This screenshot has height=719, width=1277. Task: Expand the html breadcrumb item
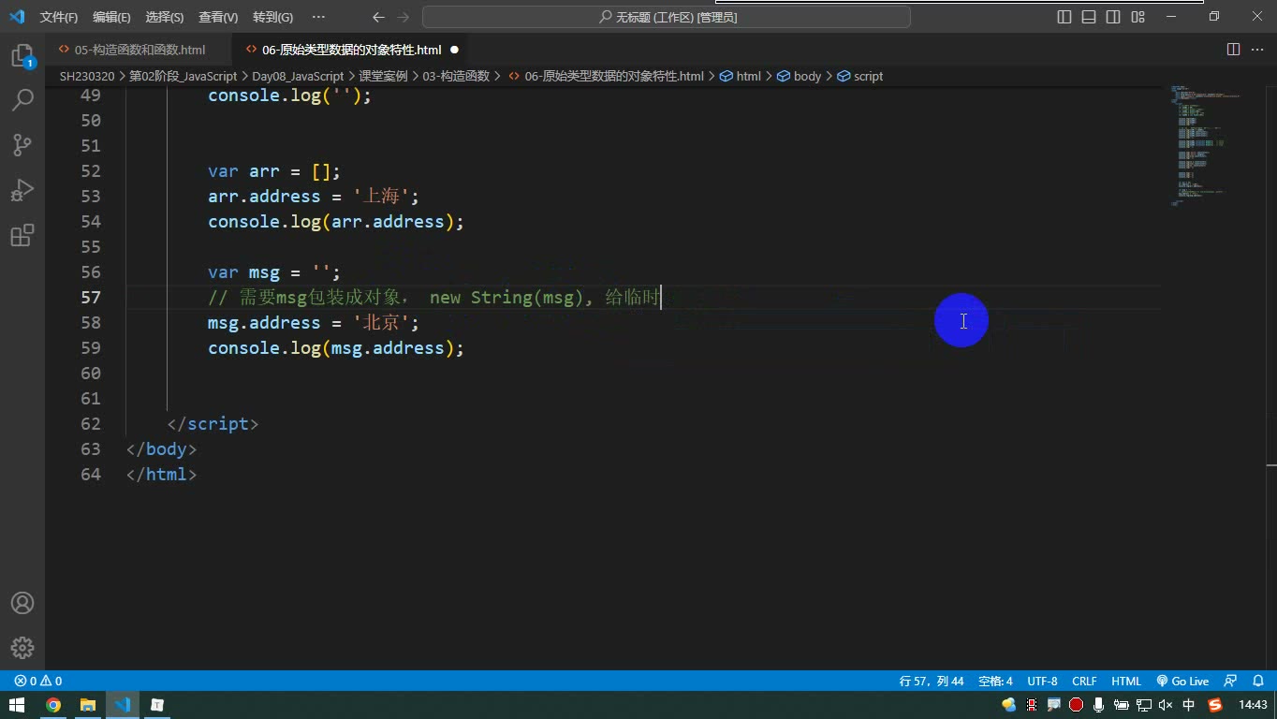click(741, 76)
